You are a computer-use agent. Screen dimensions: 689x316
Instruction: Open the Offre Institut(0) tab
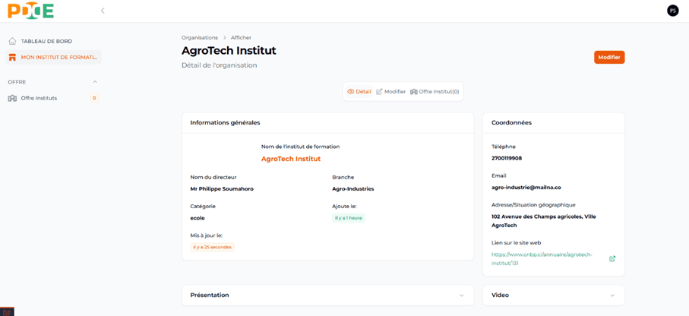pos(435,92)
